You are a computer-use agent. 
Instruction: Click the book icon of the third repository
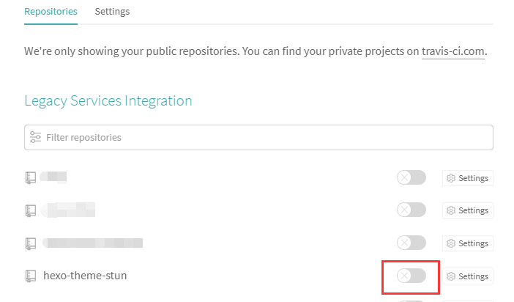pyautogui.click(x=31, y=243)
